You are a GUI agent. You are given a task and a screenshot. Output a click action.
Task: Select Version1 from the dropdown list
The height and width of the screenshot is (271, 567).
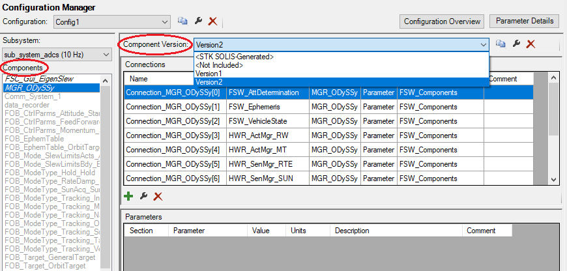tap(209, 74)
